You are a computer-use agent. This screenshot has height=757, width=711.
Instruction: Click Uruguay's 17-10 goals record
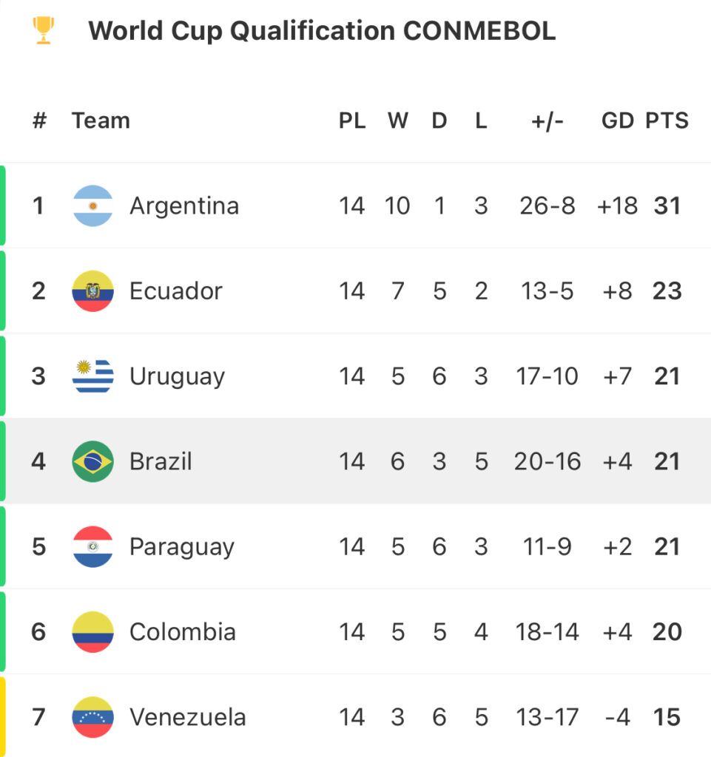pos(547,376)
